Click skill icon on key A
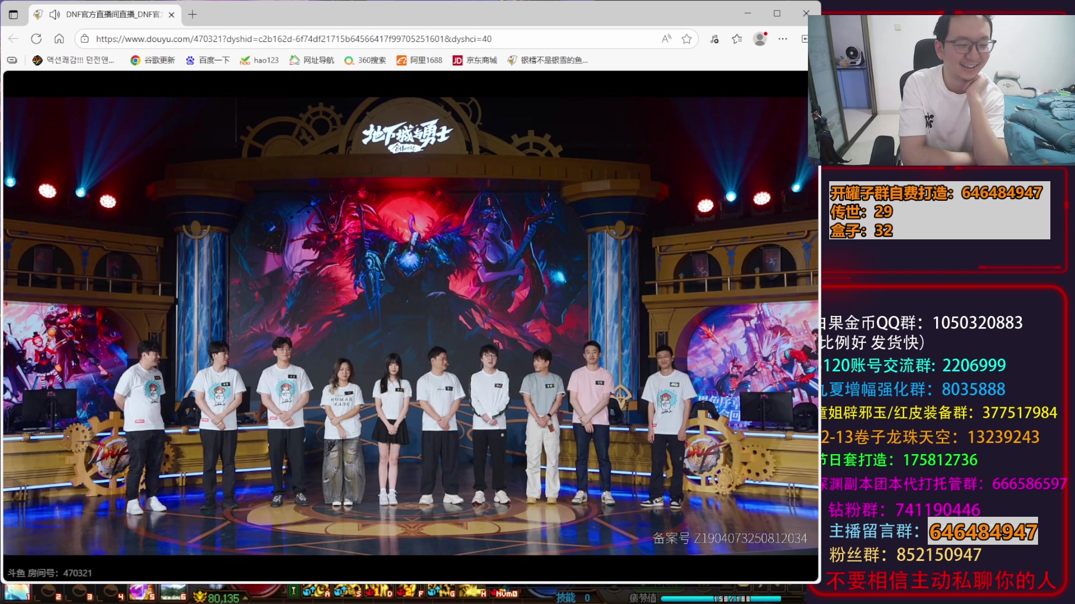Screen dimensions: 1075x604 316,591
